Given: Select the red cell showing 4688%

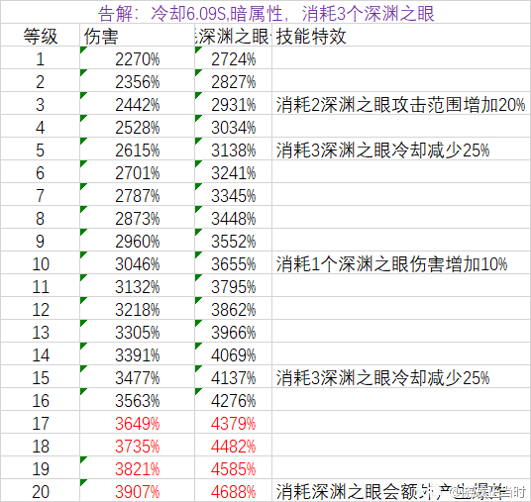Looking at the screenshot, I should pyautogui.click(x=234, y=490).
